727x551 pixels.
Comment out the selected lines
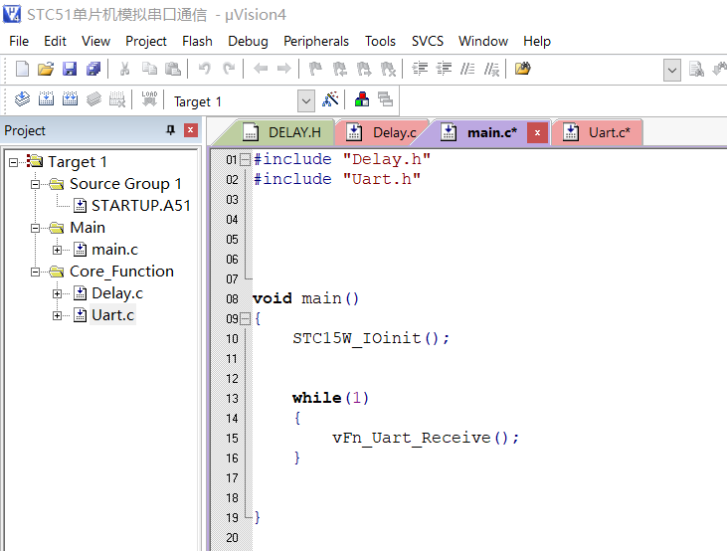click(467, 69)
